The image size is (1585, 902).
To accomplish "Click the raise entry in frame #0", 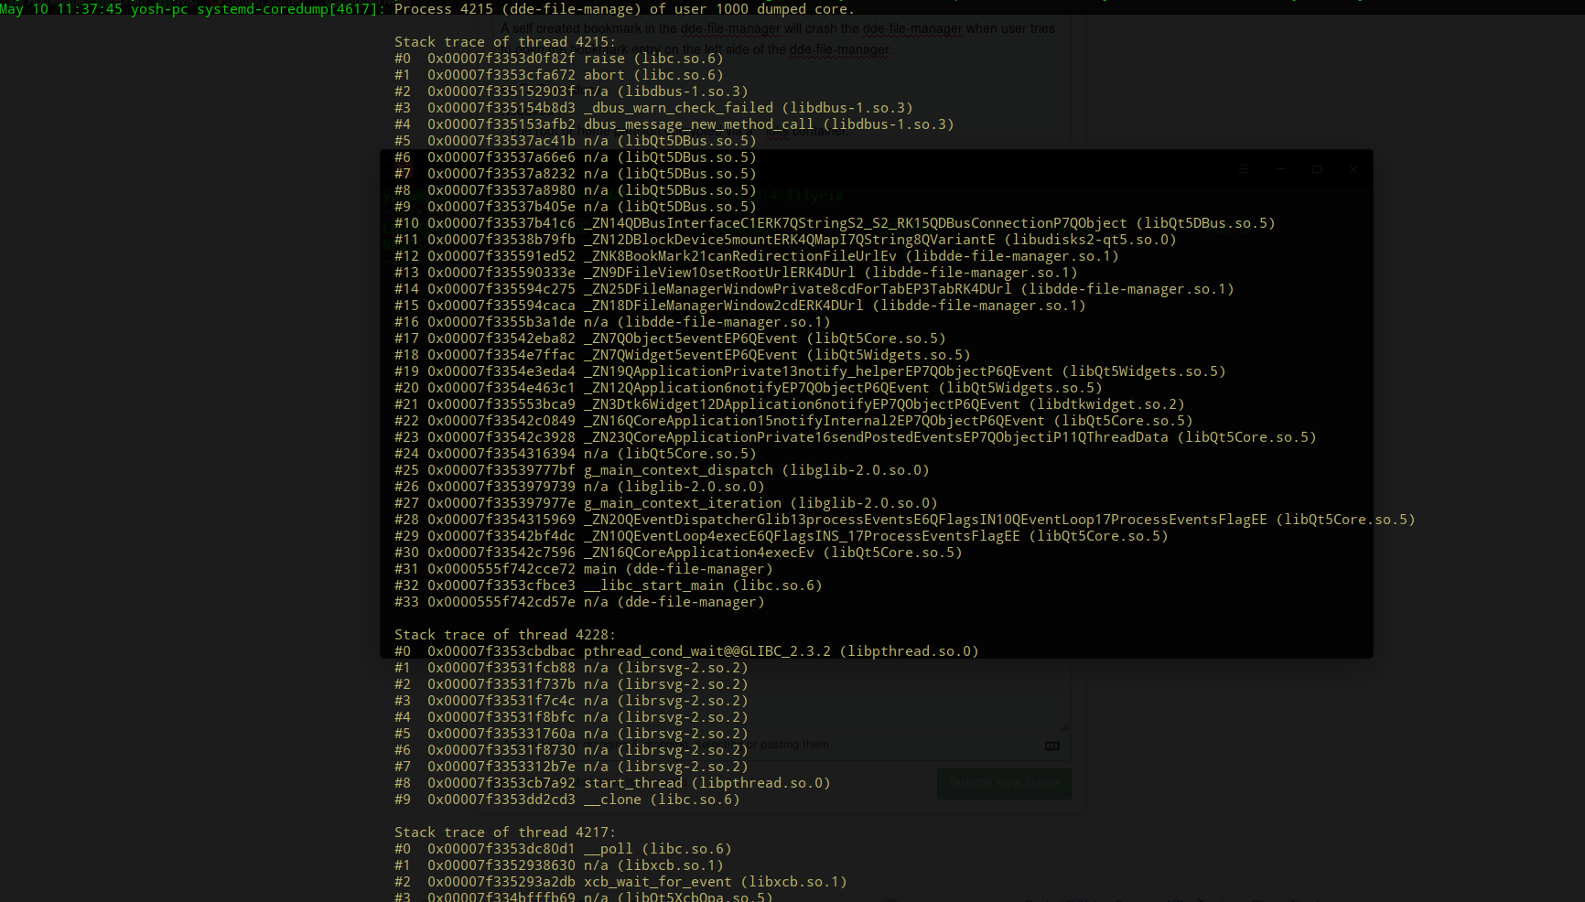I will point(604,58).
